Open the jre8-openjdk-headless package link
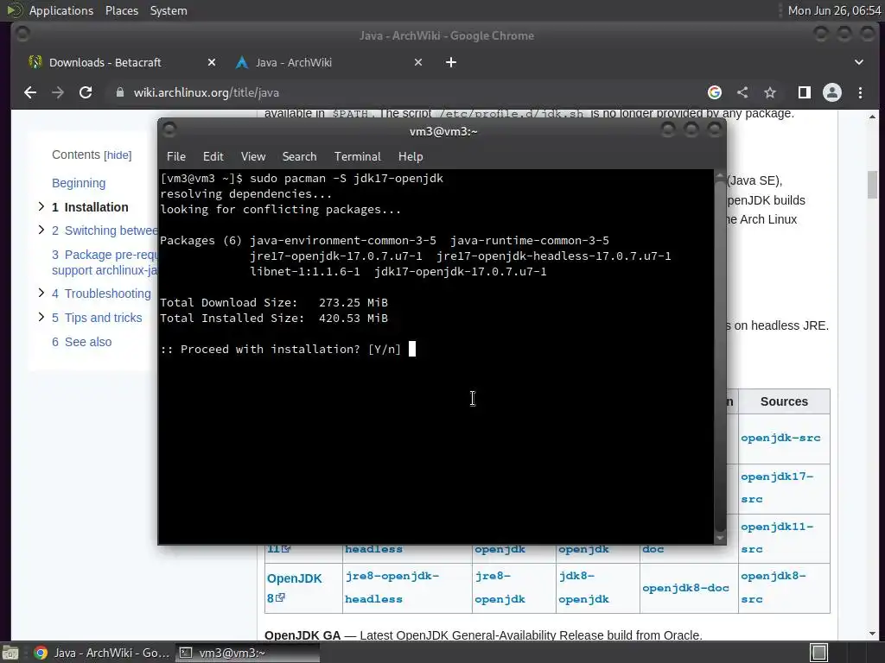885x663 pixels. 392,587
